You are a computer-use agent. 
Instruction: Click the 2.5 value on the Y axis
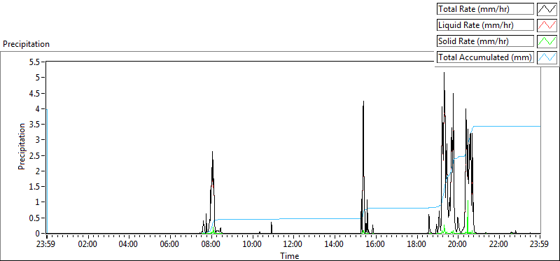point(35,155)
